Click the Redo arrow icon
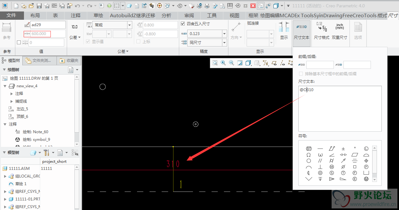The image size is (399, 210). pyautogui.click(x=89, y=6)
